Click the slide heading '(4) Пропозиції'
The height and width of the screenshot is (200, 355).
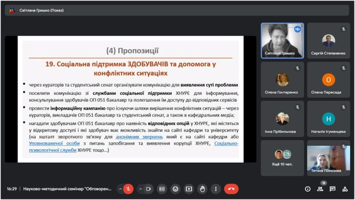[x=133, y=51]
